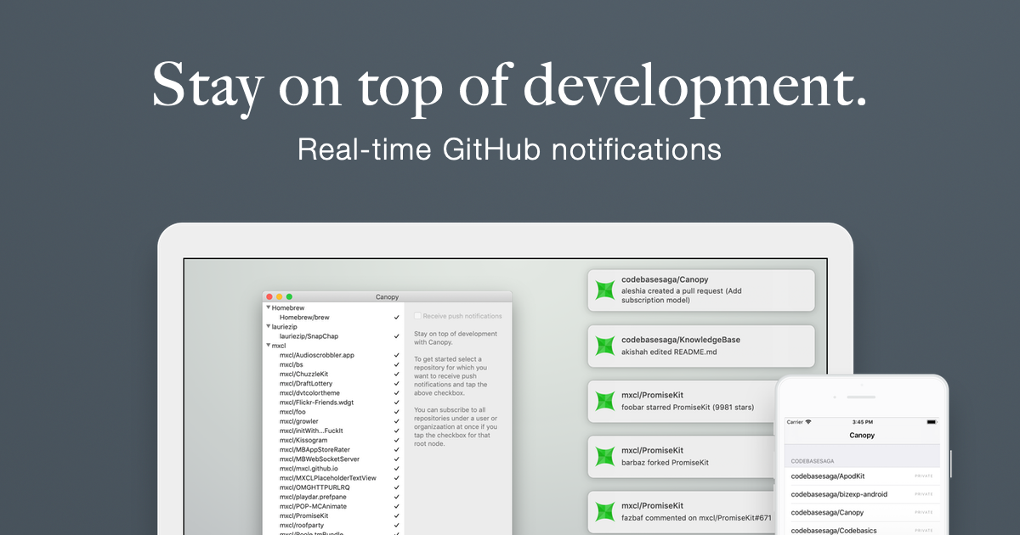Select the Homebrew/brew repository row
Image resolution: width=1020 pixels, height=535 pixels.
[x=333, y=318]
